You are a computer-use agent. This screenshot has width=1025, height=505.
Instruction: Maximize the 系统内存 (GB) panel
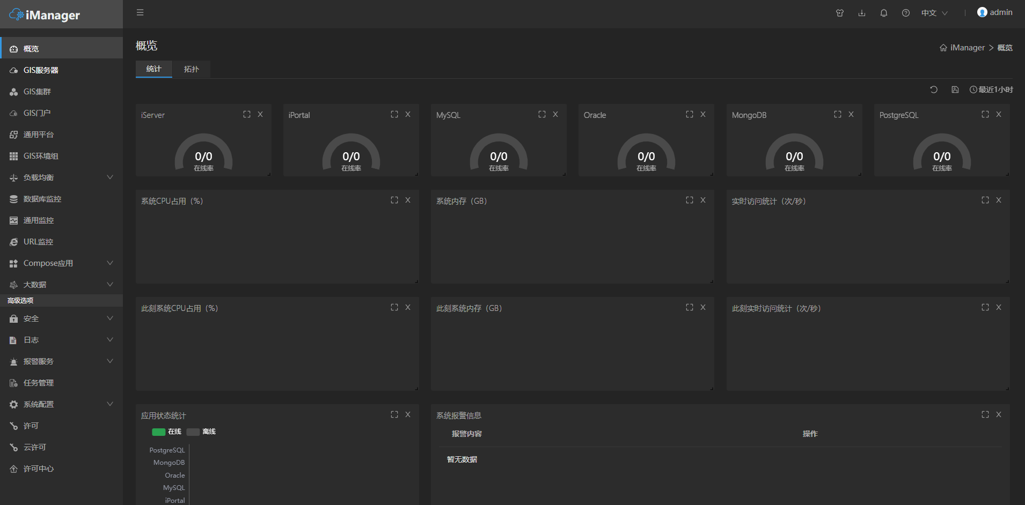click(690, 200)
